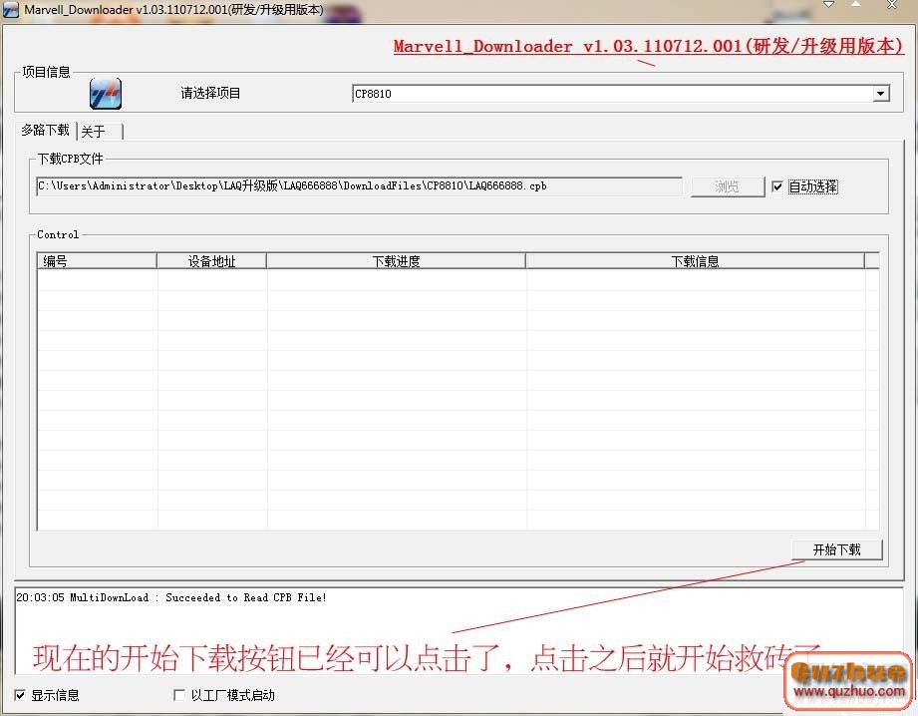Enable the 以工厂模式启动 checkbox
The image size is (918, 716).
pyautogui.click(x=179, y=695)
